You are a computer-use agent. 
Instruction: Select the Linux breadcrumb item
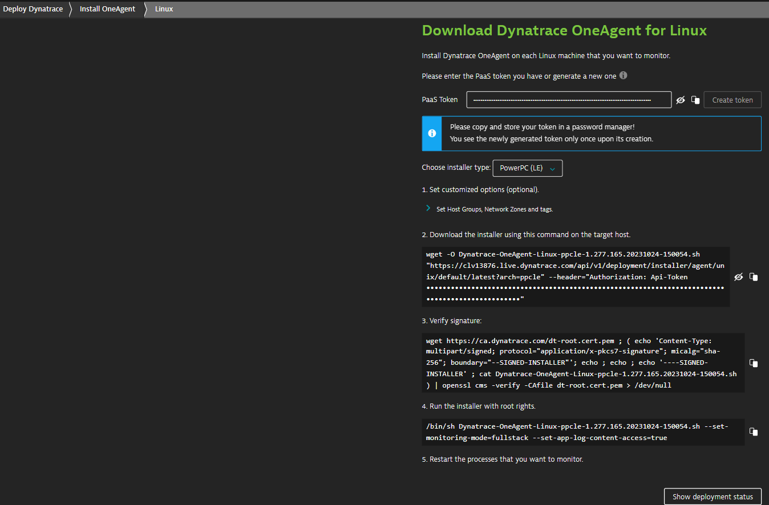[164, 9]
